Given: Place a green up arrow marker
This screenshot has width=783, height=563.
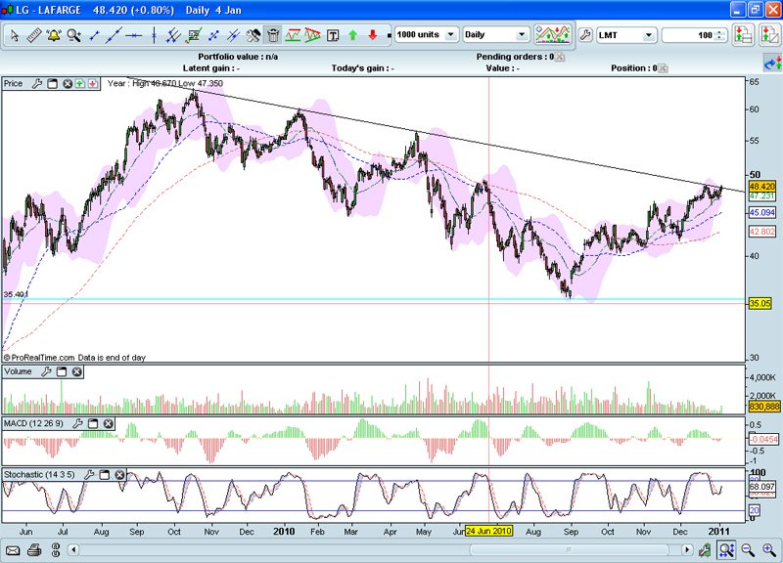Looking at the screenshot, I should click(352, 35).
